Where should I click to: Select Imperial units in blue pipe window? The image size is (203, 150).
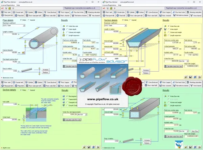29,20
